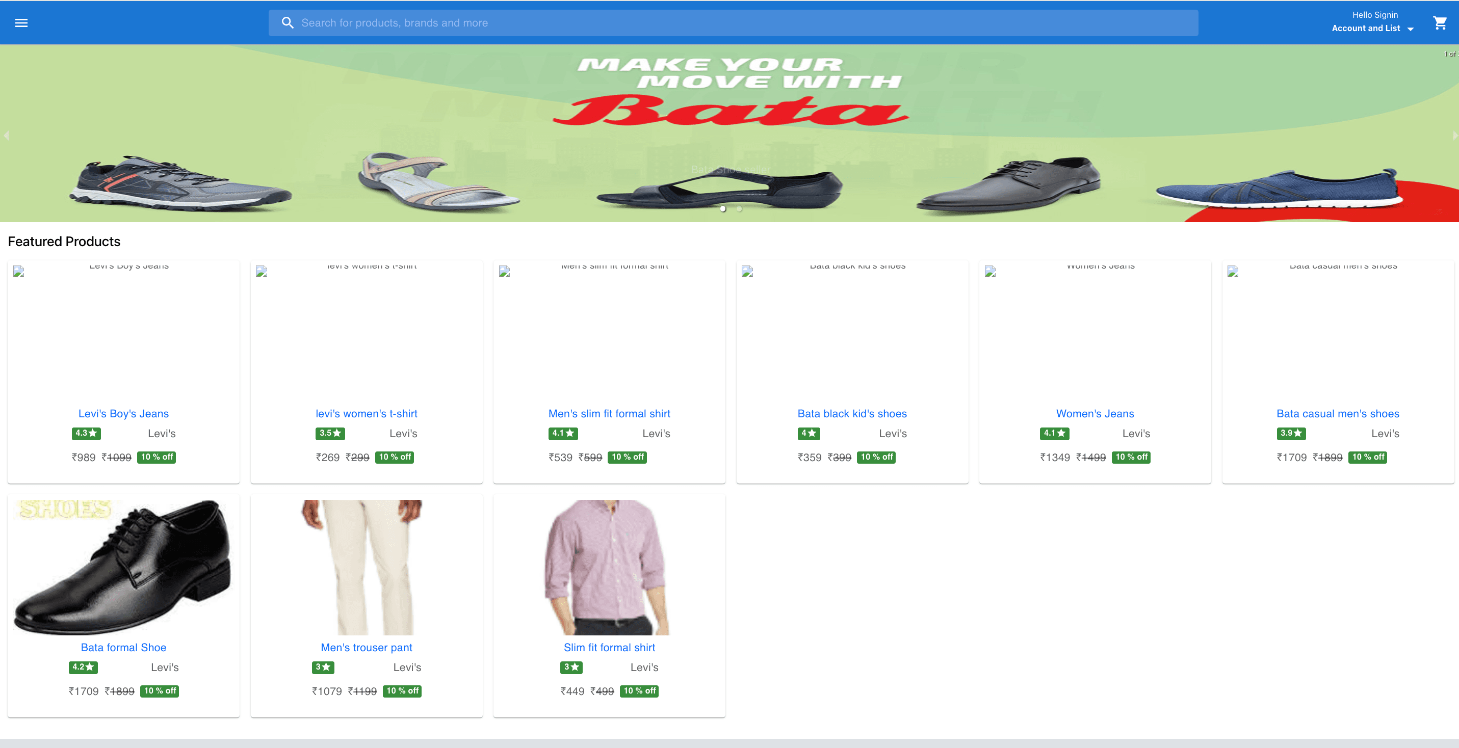Click Levi's brand label under Boy's Jeans
1459x748 pixels.
[162, 434]
